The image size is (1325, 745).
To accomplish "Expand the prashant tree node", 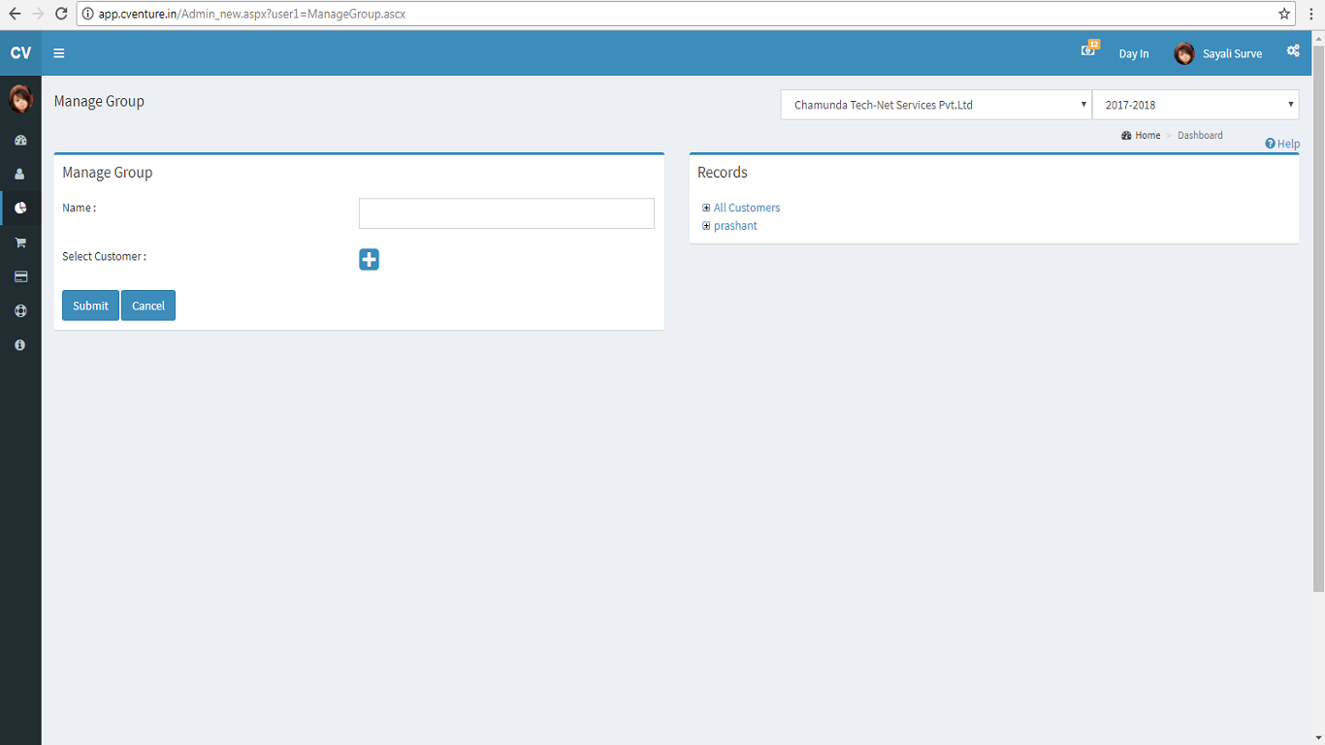I will point(706,226).
